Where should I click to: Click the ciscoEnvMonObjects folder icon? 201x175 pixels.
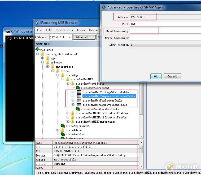pyautogui.click(x=72, y=84)
